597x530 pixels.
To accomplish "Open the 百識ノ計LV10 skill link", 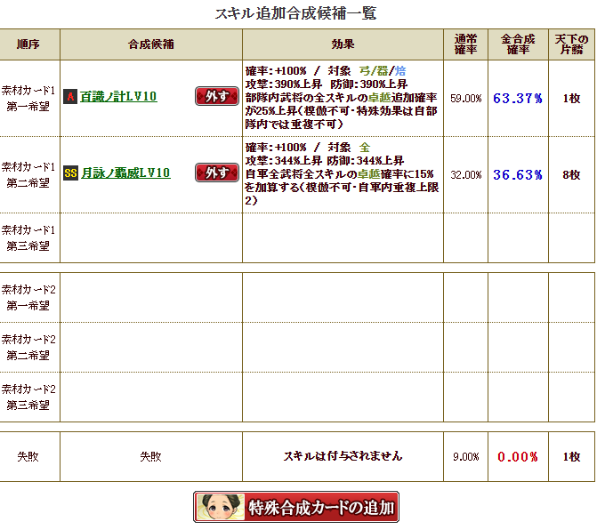I will (118, 97).
